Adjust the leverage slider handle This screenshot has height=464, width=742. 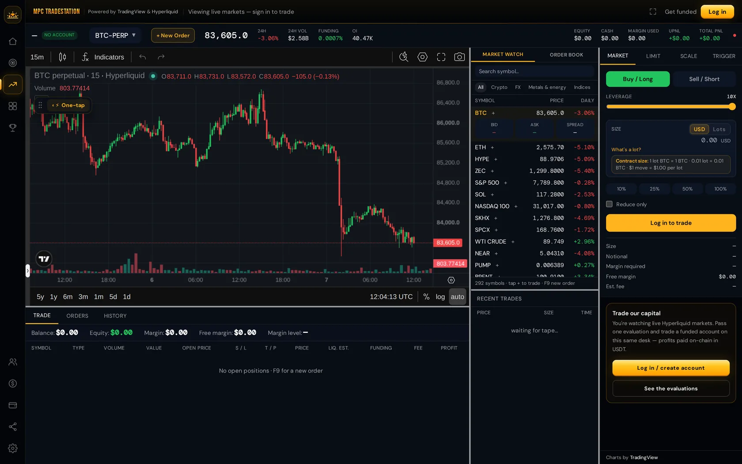coord(732,106)
